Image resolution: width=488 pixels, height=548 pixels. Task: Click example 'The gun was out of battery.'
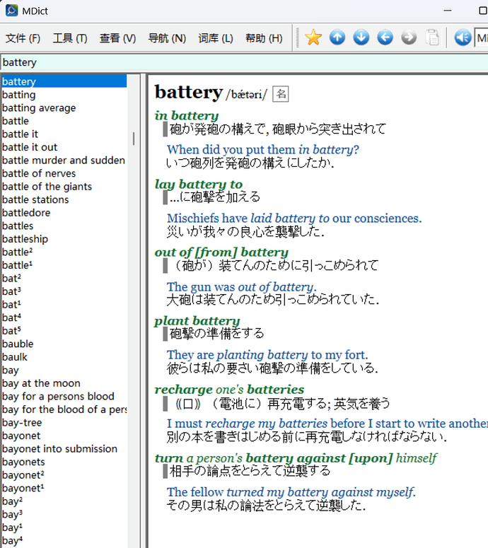point(242,287)
